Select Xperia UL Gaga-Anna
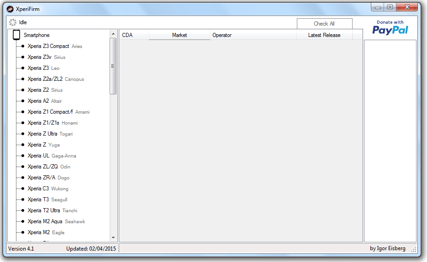This screenshot has height=262, width=427. pos(52,156)
